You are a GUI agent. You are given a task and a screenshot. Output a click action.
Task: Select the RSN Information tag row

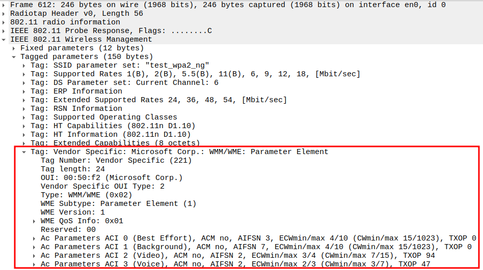pos(76,108)
